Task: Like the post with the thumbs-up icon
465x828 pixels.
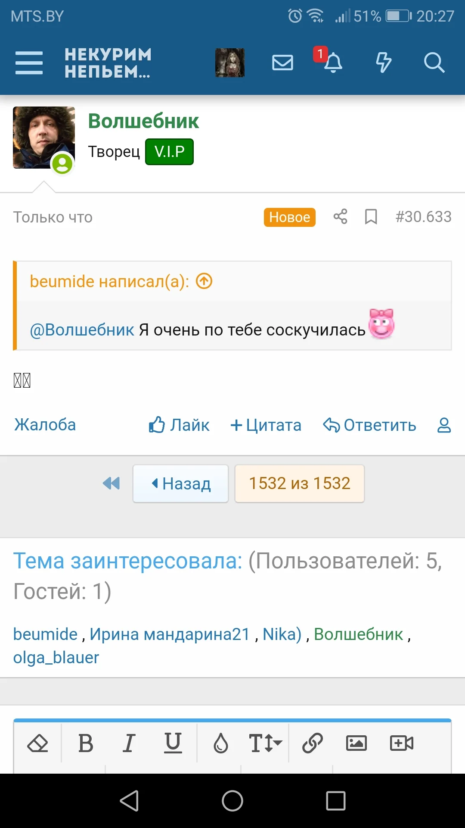Action: coord(156,425)
